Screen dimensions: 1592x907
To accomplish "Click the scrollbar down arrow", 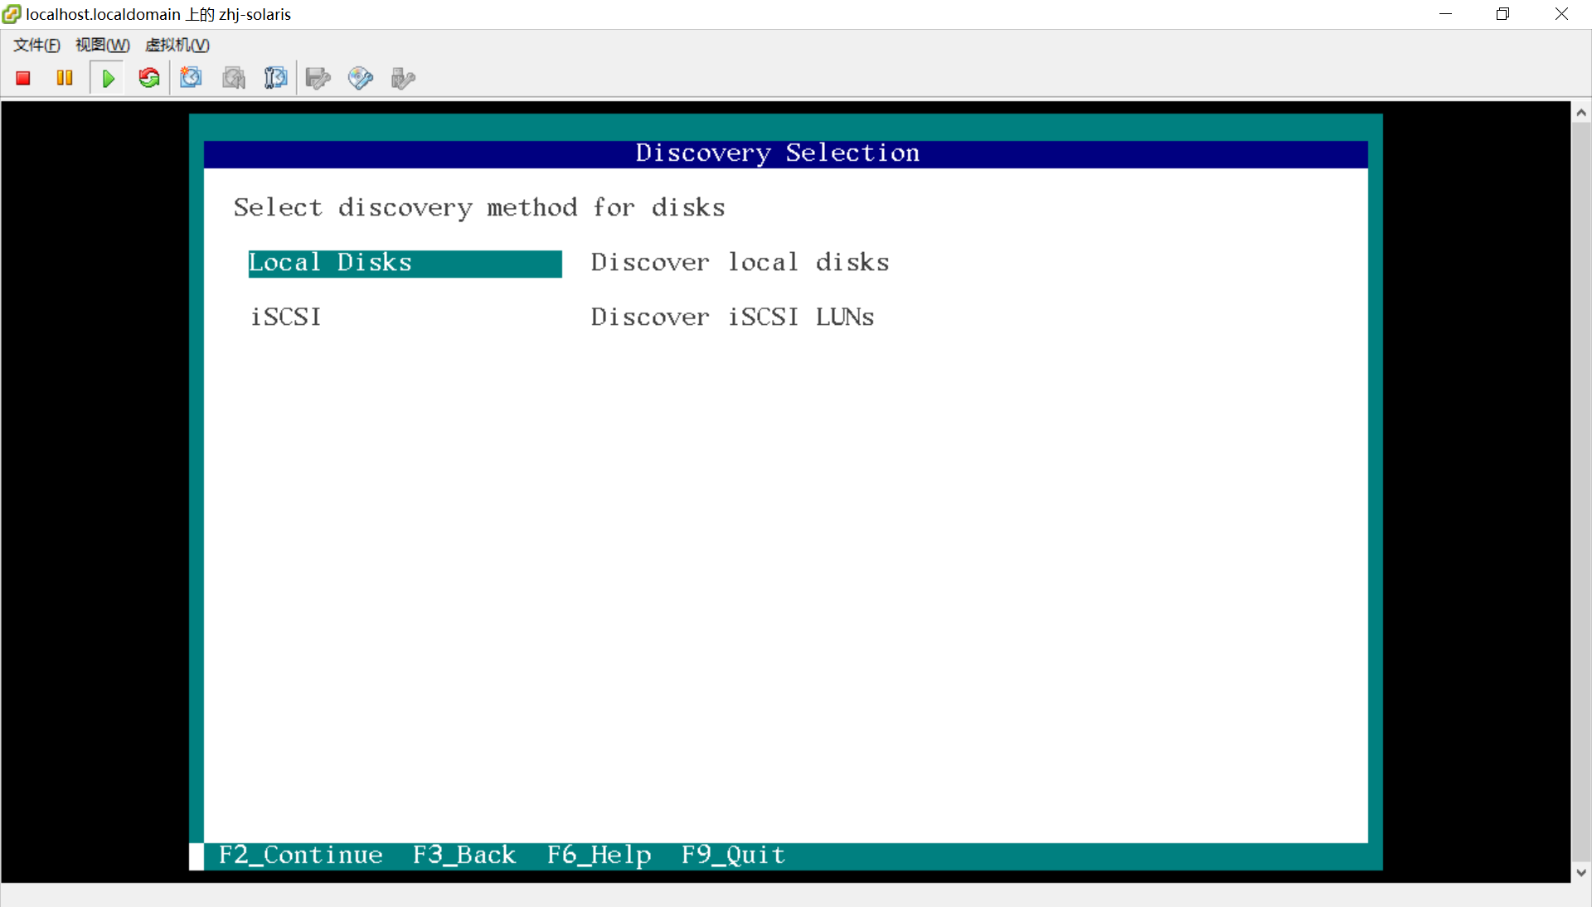I will (1581, 872).
